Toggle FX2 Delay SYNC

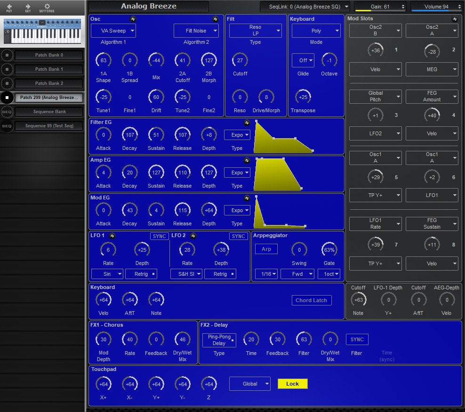pyautogui.click(x=357, y=339)
